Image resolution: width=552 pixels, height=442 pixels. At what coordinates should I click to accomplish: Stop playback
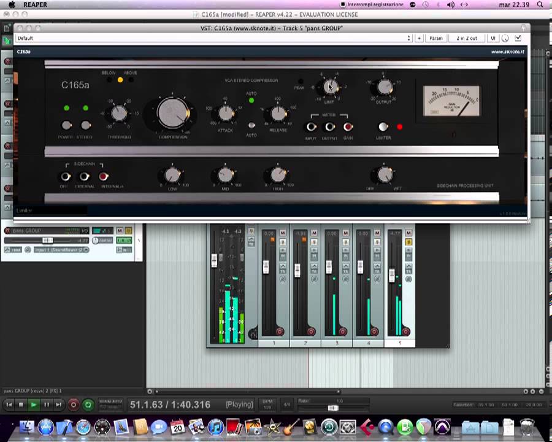(x=21, y=405)
